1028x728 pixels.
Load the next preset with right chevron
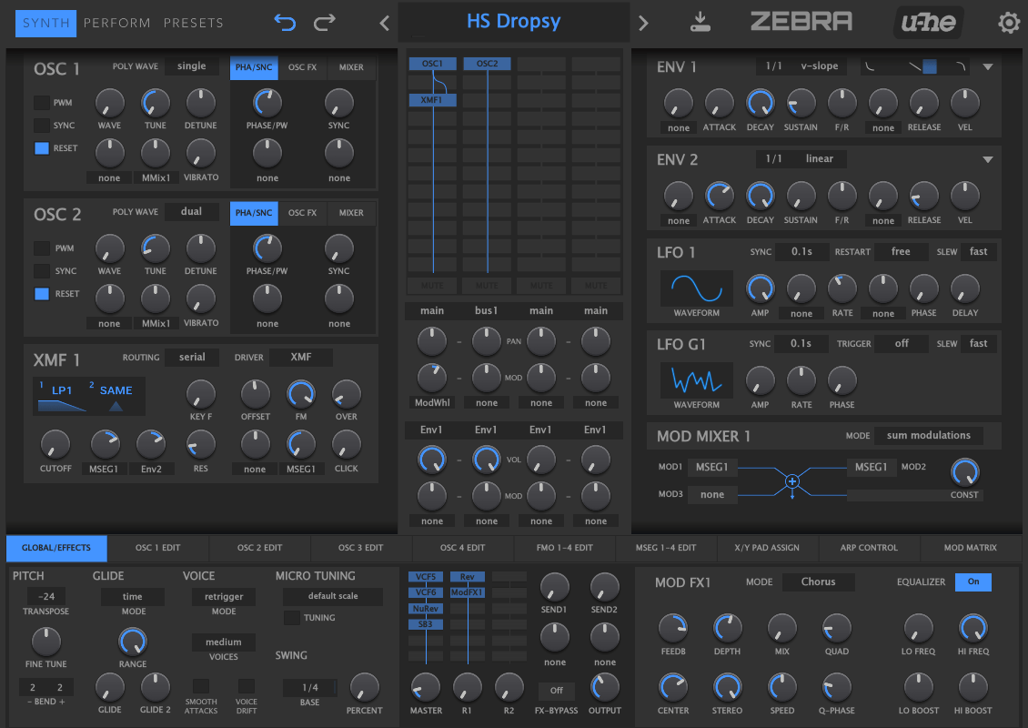pyautogui.click(x=643, y=24)
